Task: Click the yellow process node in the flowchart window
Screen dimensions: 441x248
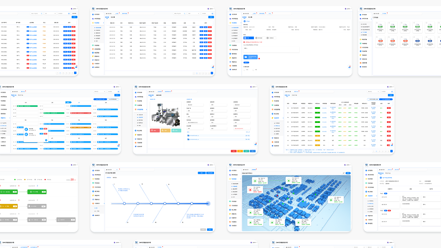Action: [x=9, y=206]
